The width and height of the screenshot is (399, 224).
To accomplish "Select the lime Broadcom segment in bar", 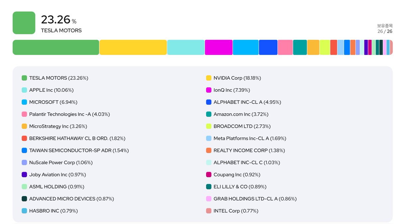I will click(x=325, y=47).
